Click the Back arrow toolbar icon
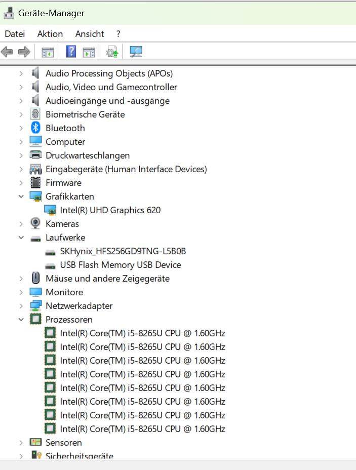Image resolution: width=356 pixels, height=470 pixels. [7, 52]
